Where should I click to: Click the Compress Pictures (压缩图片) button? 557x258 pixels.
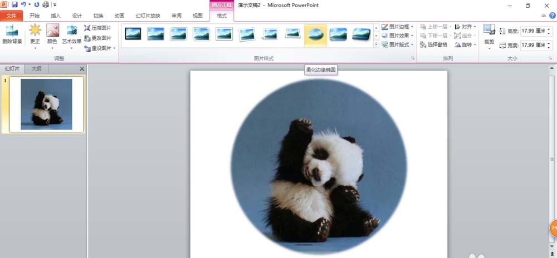click(97, 28)
